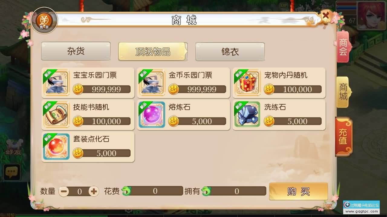Select the 宝宝乐园门票 item icon
Screen dimensions: 387x217
click(x=56, y=83)
